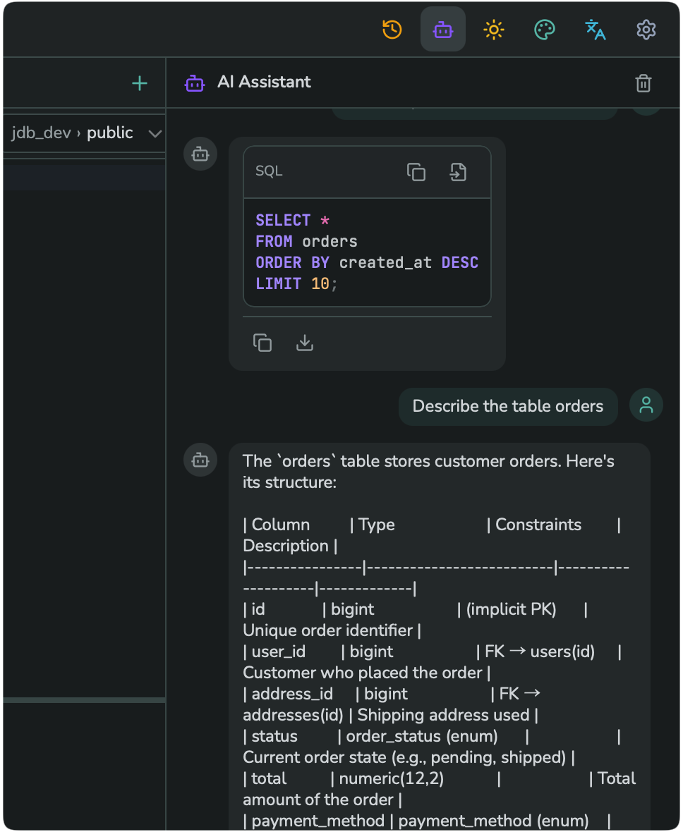This screenshot has width=683, height=832.
Task: Add new item with the plus icon
Action: click(x=140, y=83)
